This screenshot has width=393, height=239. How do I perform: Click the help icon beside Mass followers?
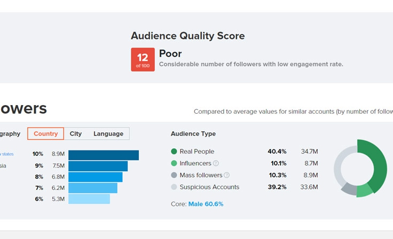[226, 175]
